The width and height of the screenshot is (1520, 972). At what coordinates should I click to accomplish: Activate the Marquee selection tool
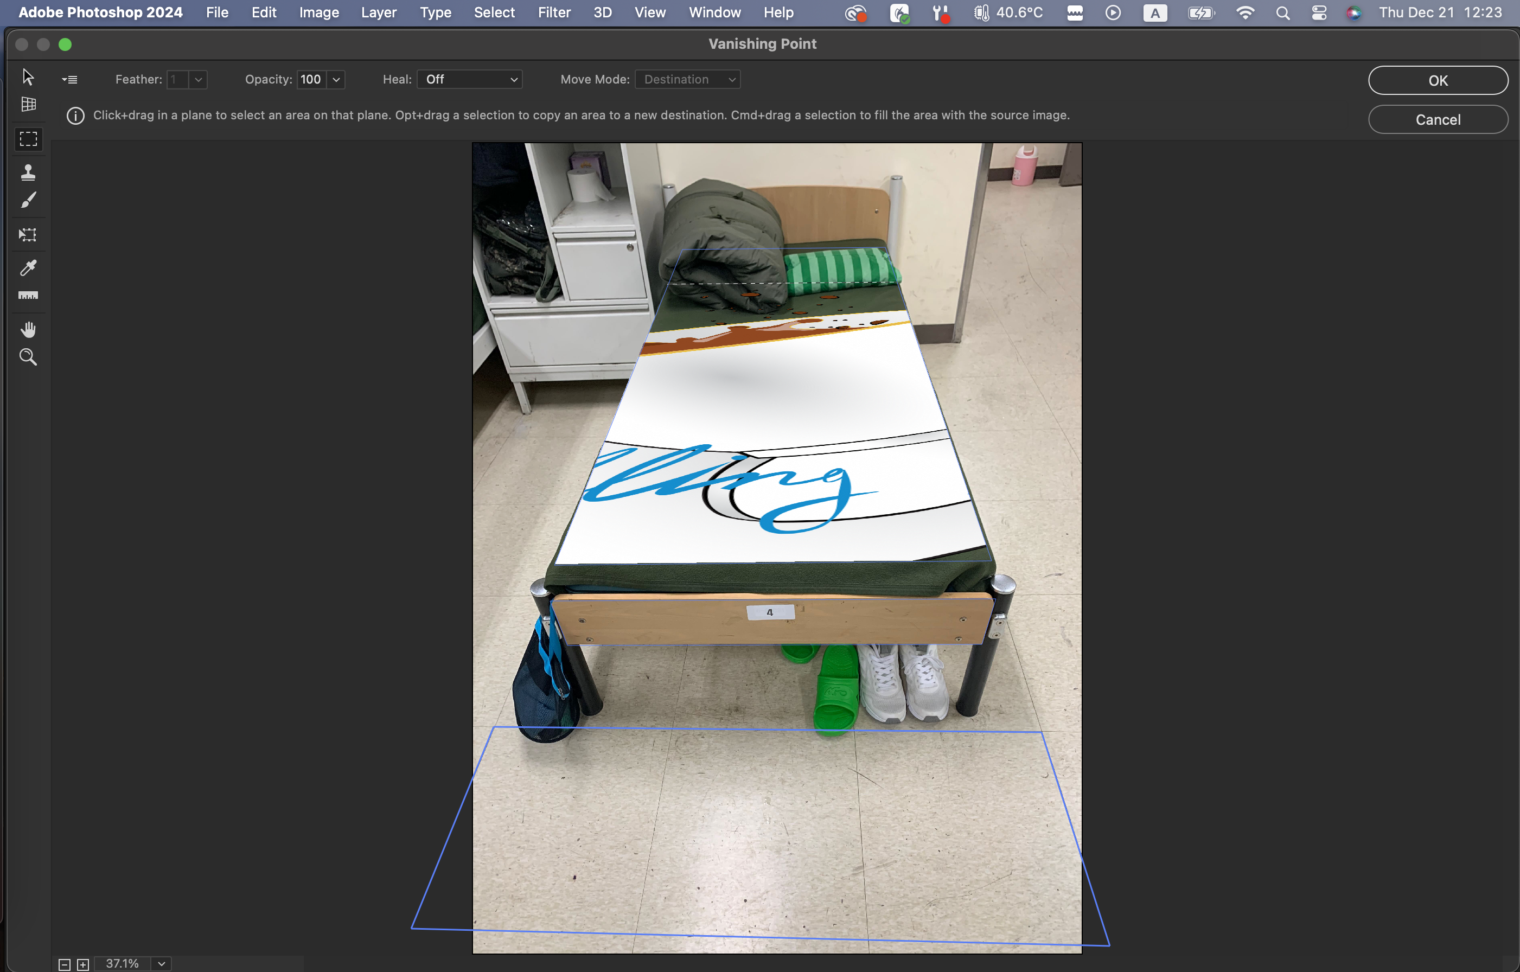pyautogui.click(x=28, y=139)
